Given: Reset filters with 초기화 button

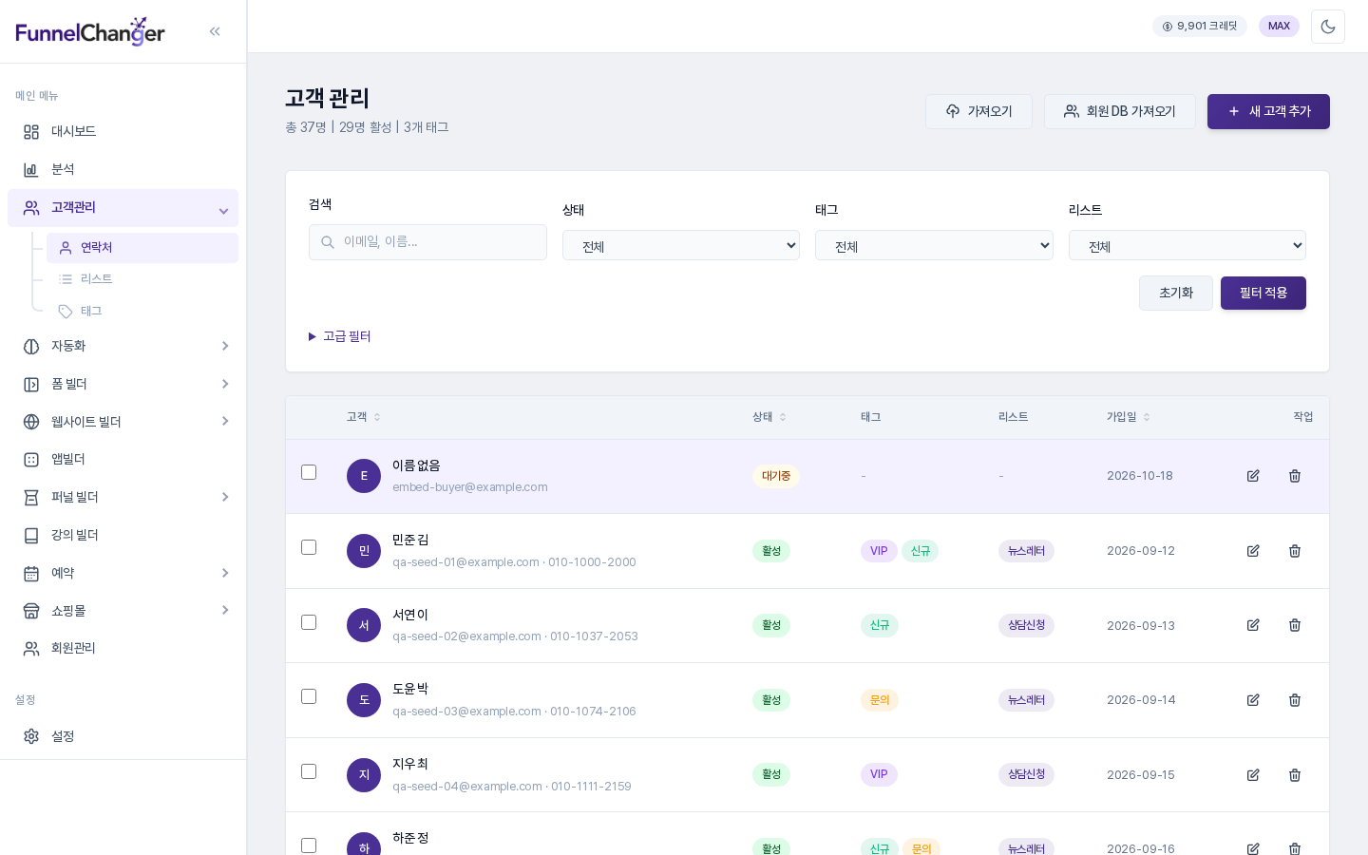Looking at the screenshot, I should coord(1176,293).
